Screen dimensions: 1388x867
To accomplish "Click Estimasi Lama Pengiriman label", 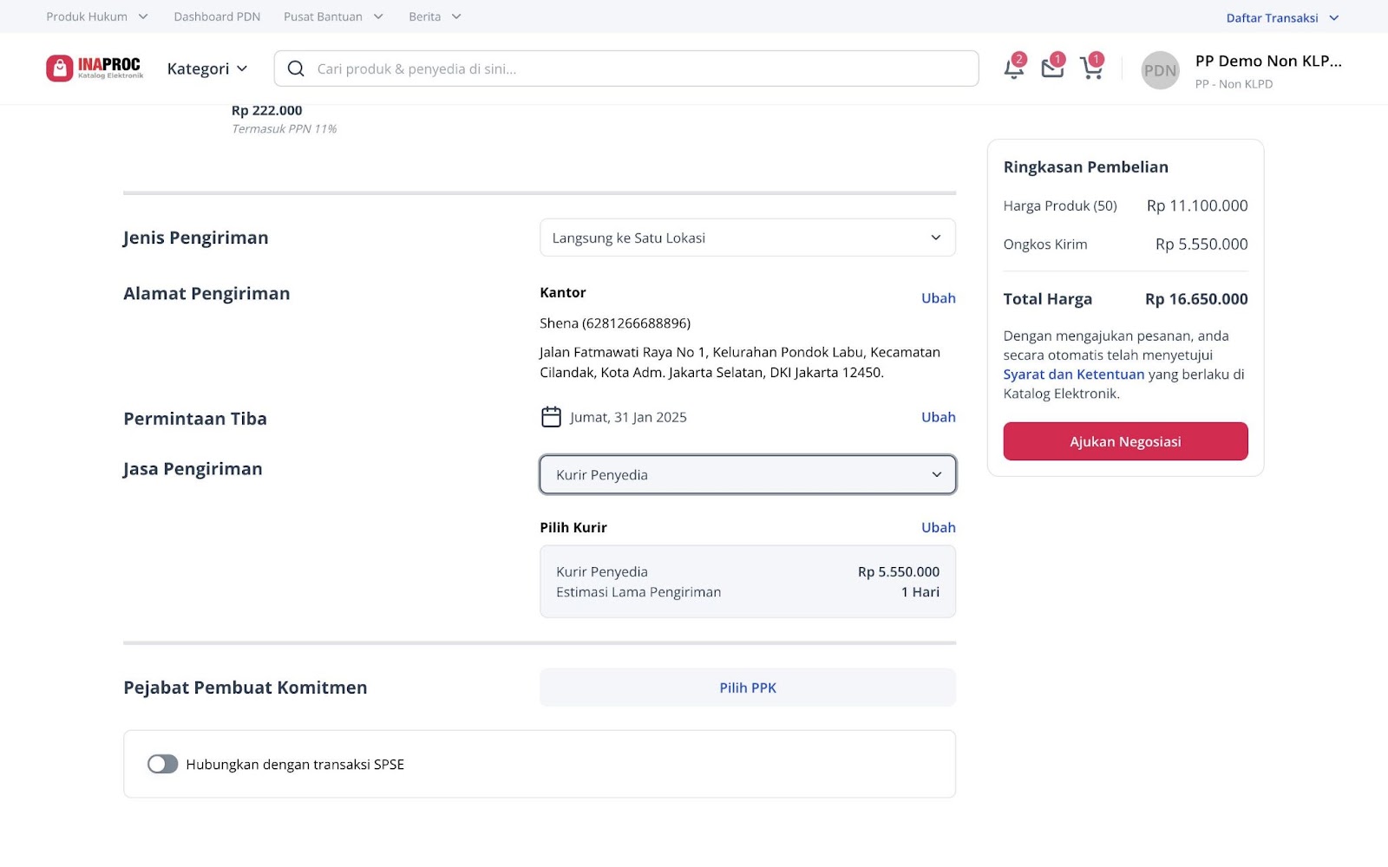I will pos(638,592).
